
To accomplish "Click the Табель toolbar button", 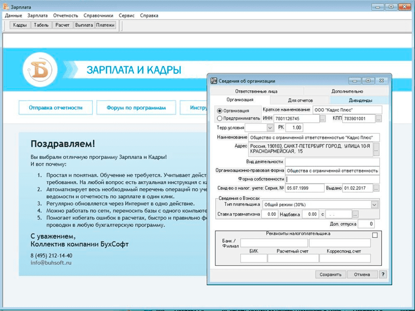I will [x=41, y=25].
